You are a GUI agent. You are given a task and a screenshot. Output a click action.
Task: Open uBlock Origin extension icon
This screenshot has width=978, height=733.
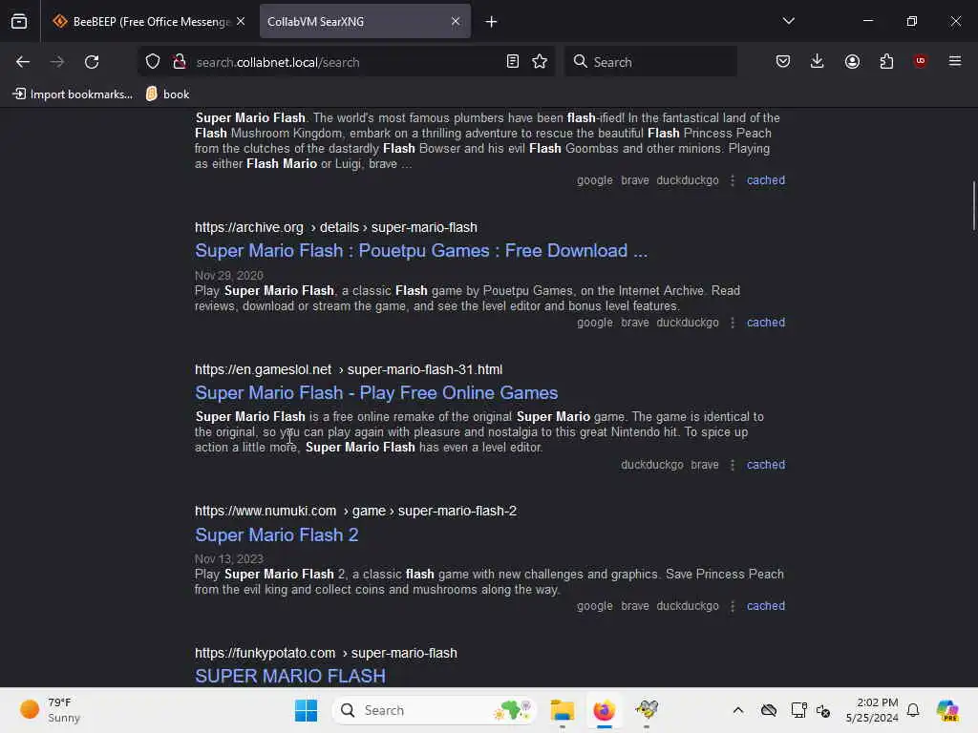(920, 61)
